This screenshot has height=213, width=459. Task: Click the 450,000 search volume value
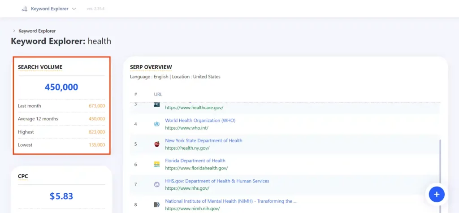[61, 87]
